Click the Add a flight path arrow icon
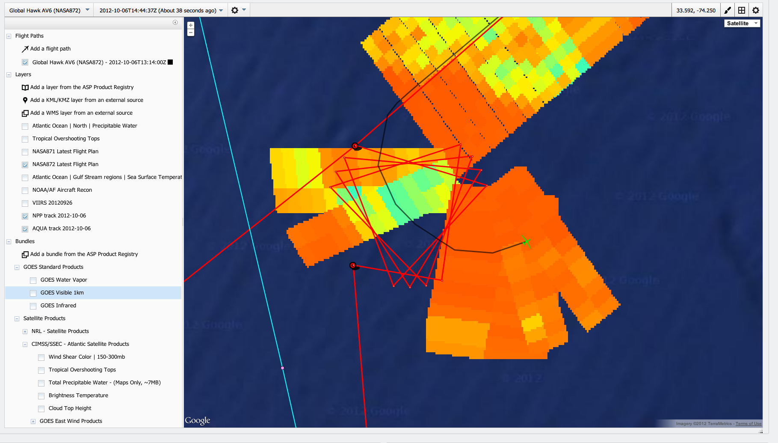778x443 pixels. tap(25, 49)
